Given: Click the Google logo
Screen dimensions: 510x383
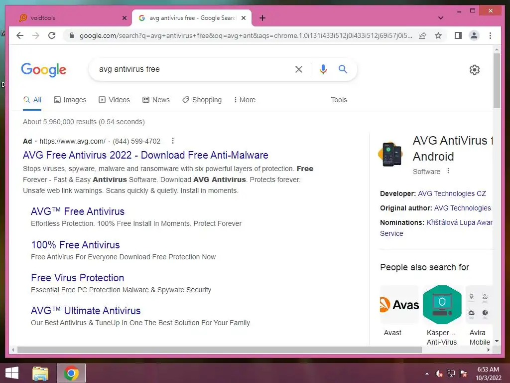Looking at the screenshot, I should click(44, 70).
